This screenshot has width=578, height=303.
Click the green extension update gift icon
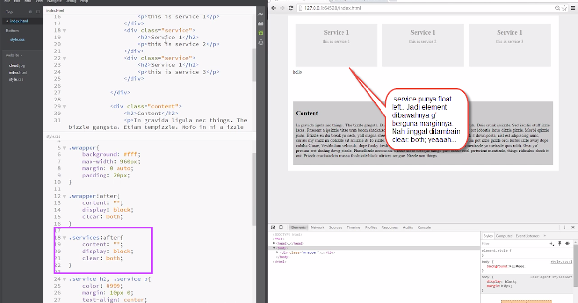coord(261,32)
